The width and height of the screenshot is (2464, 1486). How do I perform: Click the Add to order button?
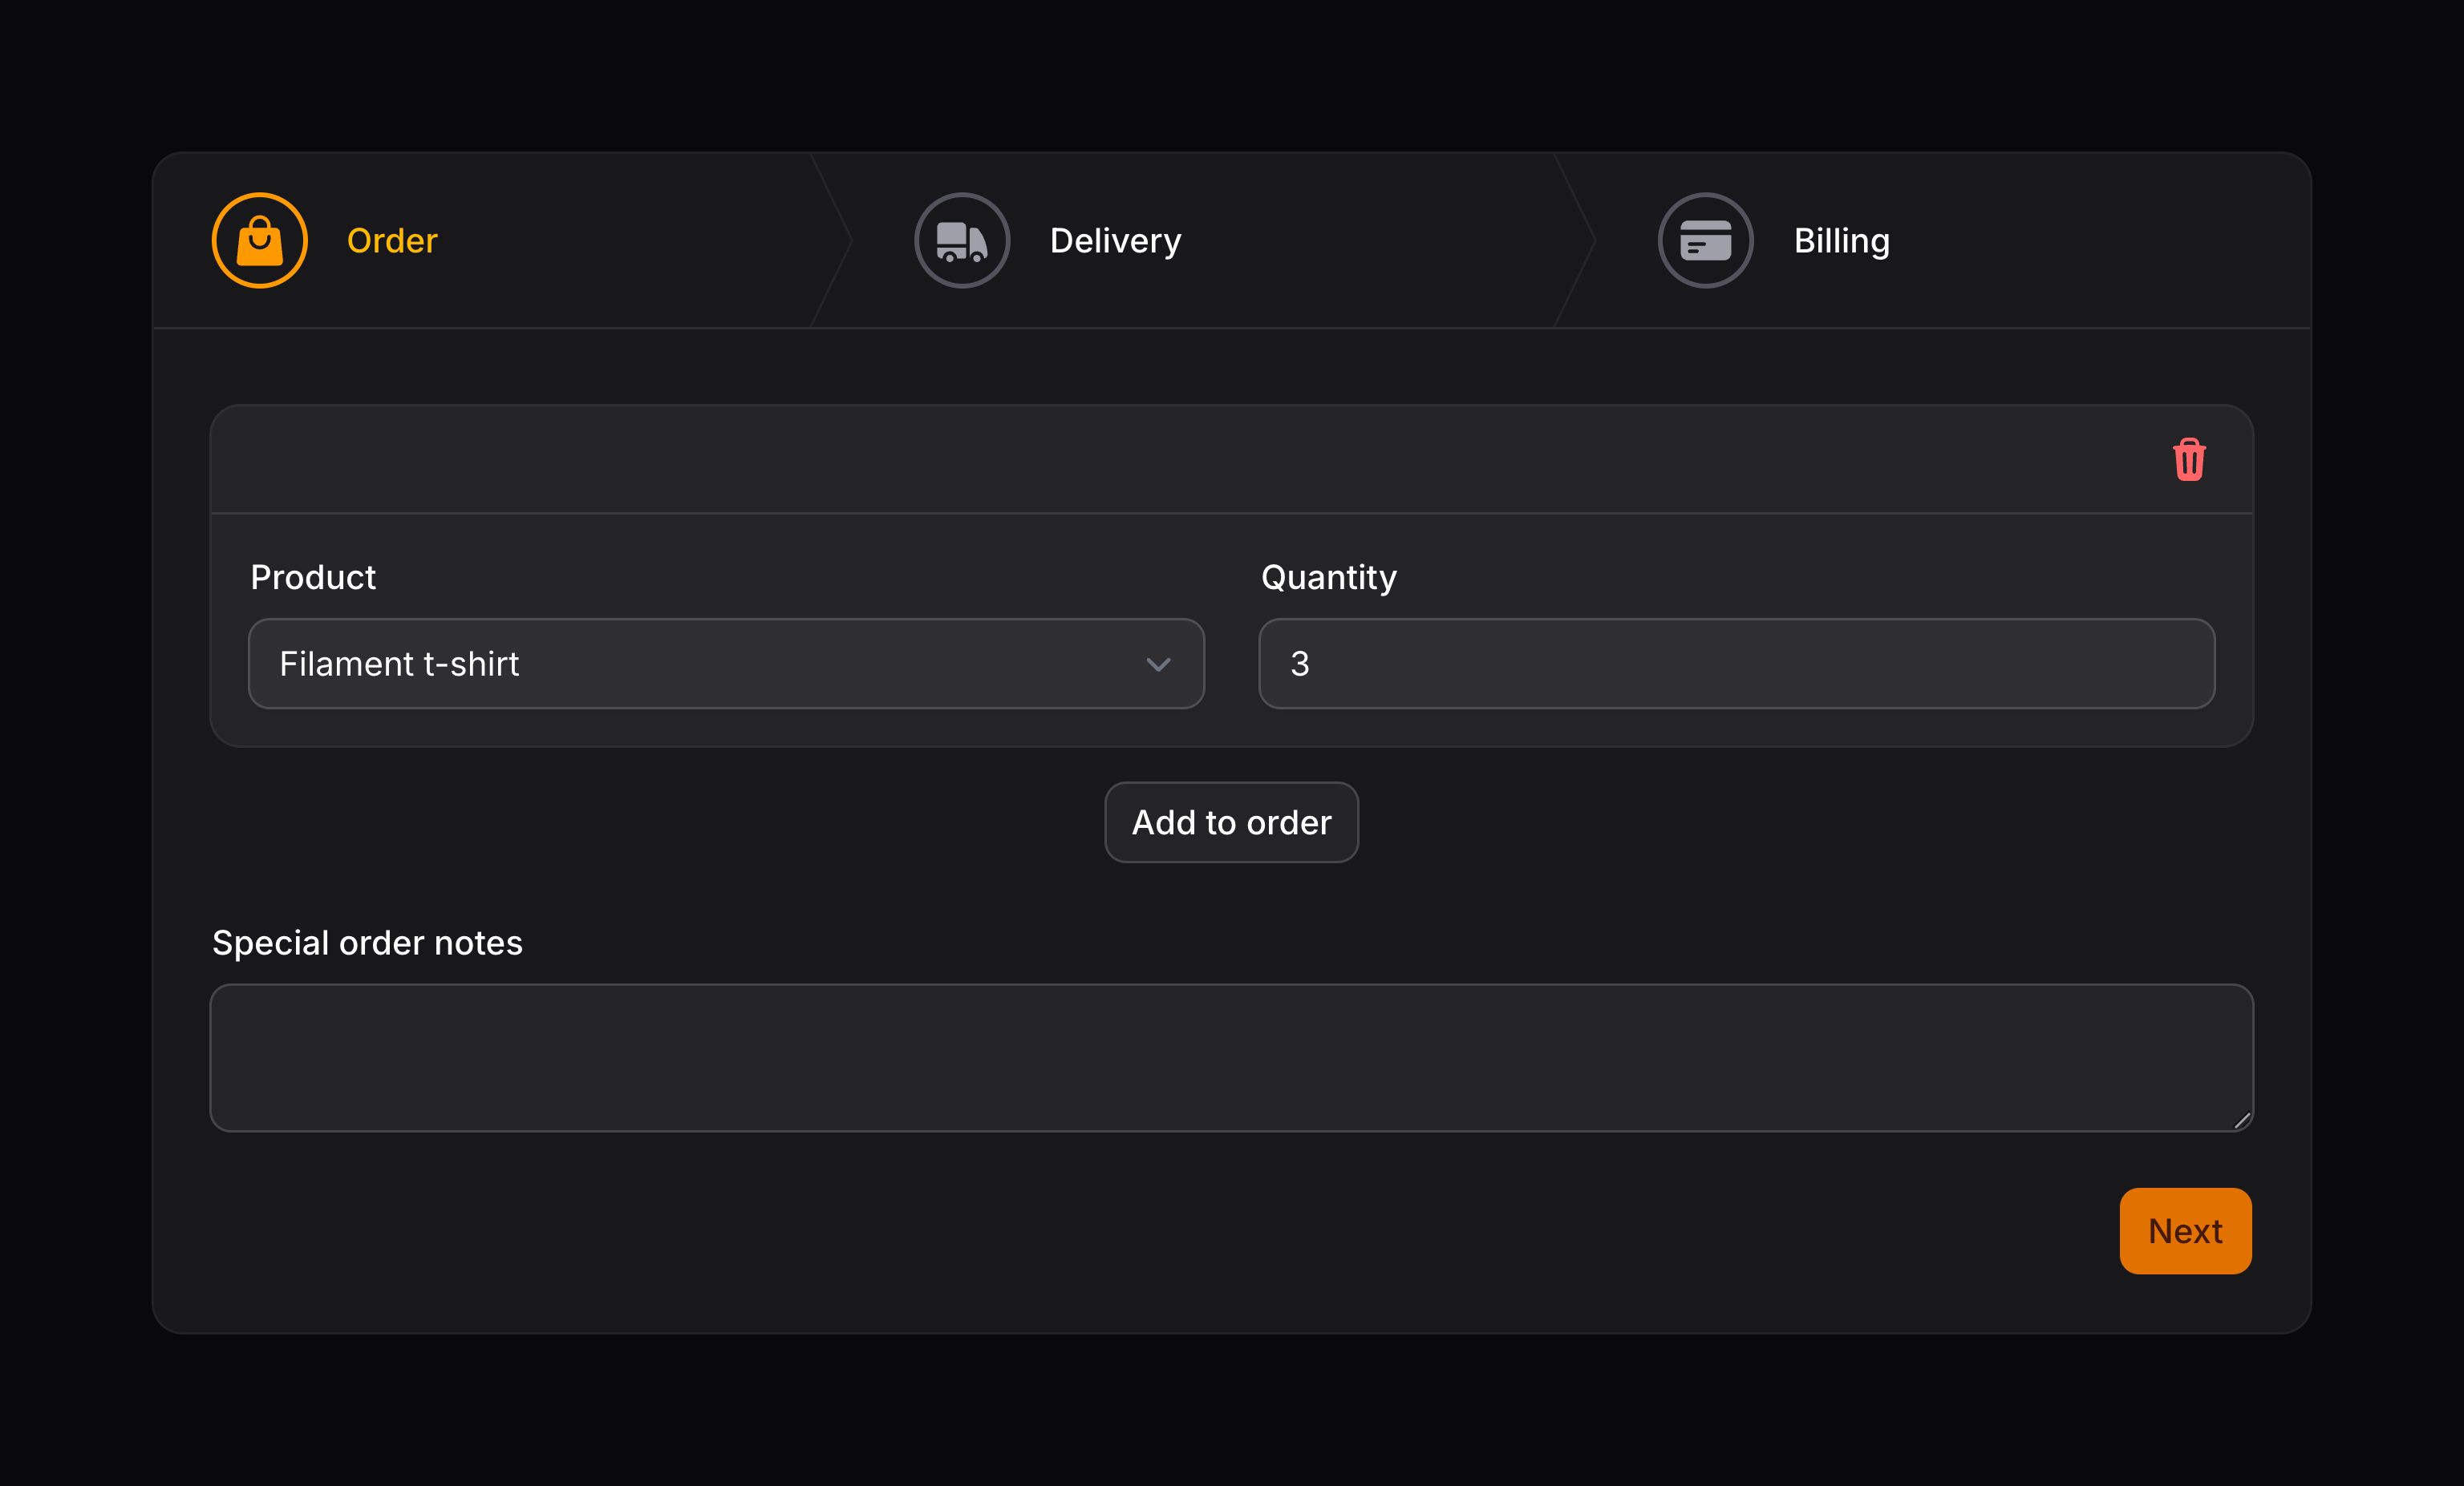pos(1231,822)
